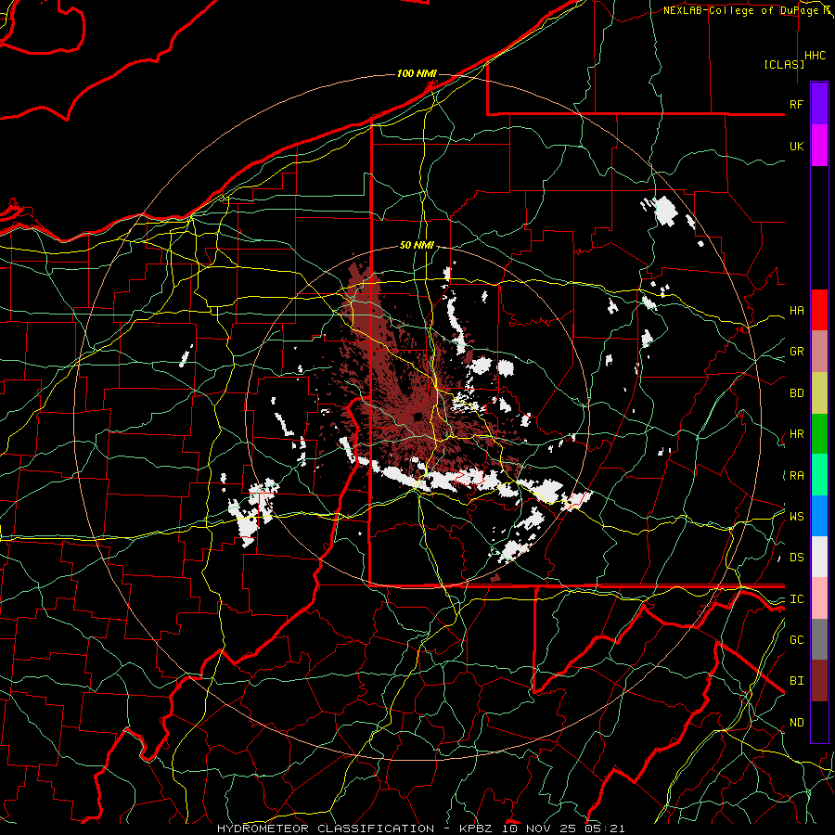
Task: Click the HA legend label
Action: click(x=796, y=310)
